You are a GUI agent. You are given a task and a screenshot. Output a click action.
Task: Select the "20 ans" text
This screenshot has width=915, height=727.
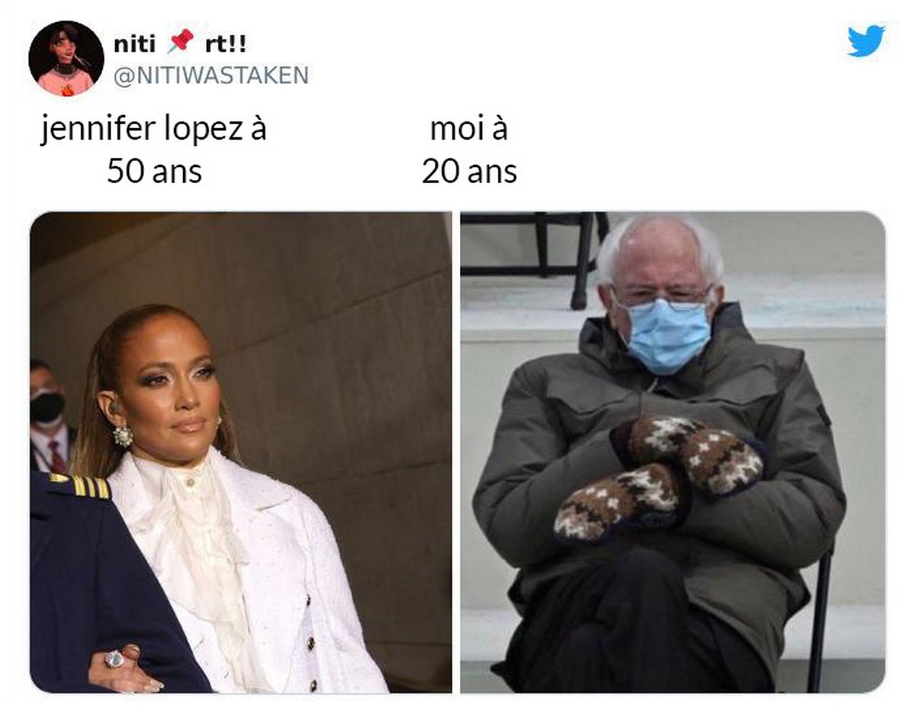tap(469, 172)
